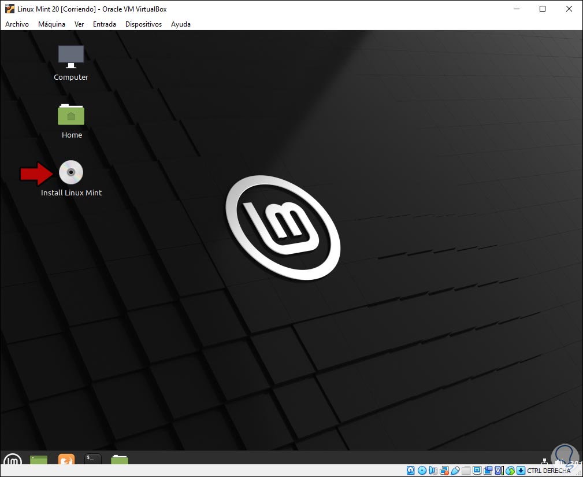Open the Computer desktop icon
Image resolution: width=583 pixels, height=477 pixels.
(71, 57)
